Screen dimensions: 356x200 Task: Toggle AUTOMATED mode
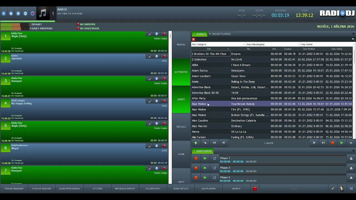pyautogui.click(x=181, y=72)
